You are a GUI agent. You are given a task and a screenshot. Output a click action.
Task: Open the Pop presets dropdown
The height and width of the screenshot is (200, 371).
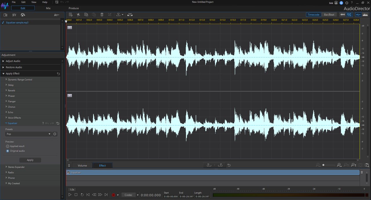click(x=28, y=134)
